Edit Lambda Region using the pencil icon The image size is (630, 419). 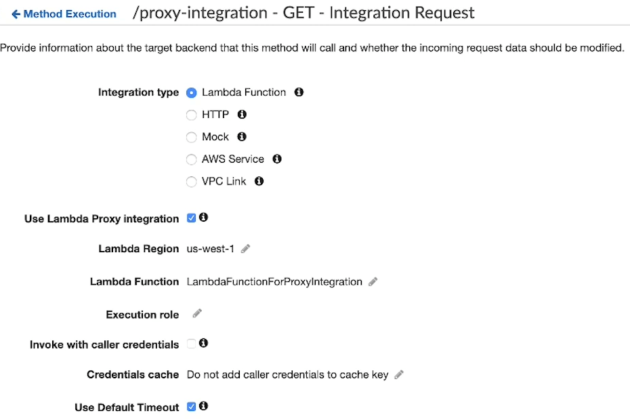(245, 249)
